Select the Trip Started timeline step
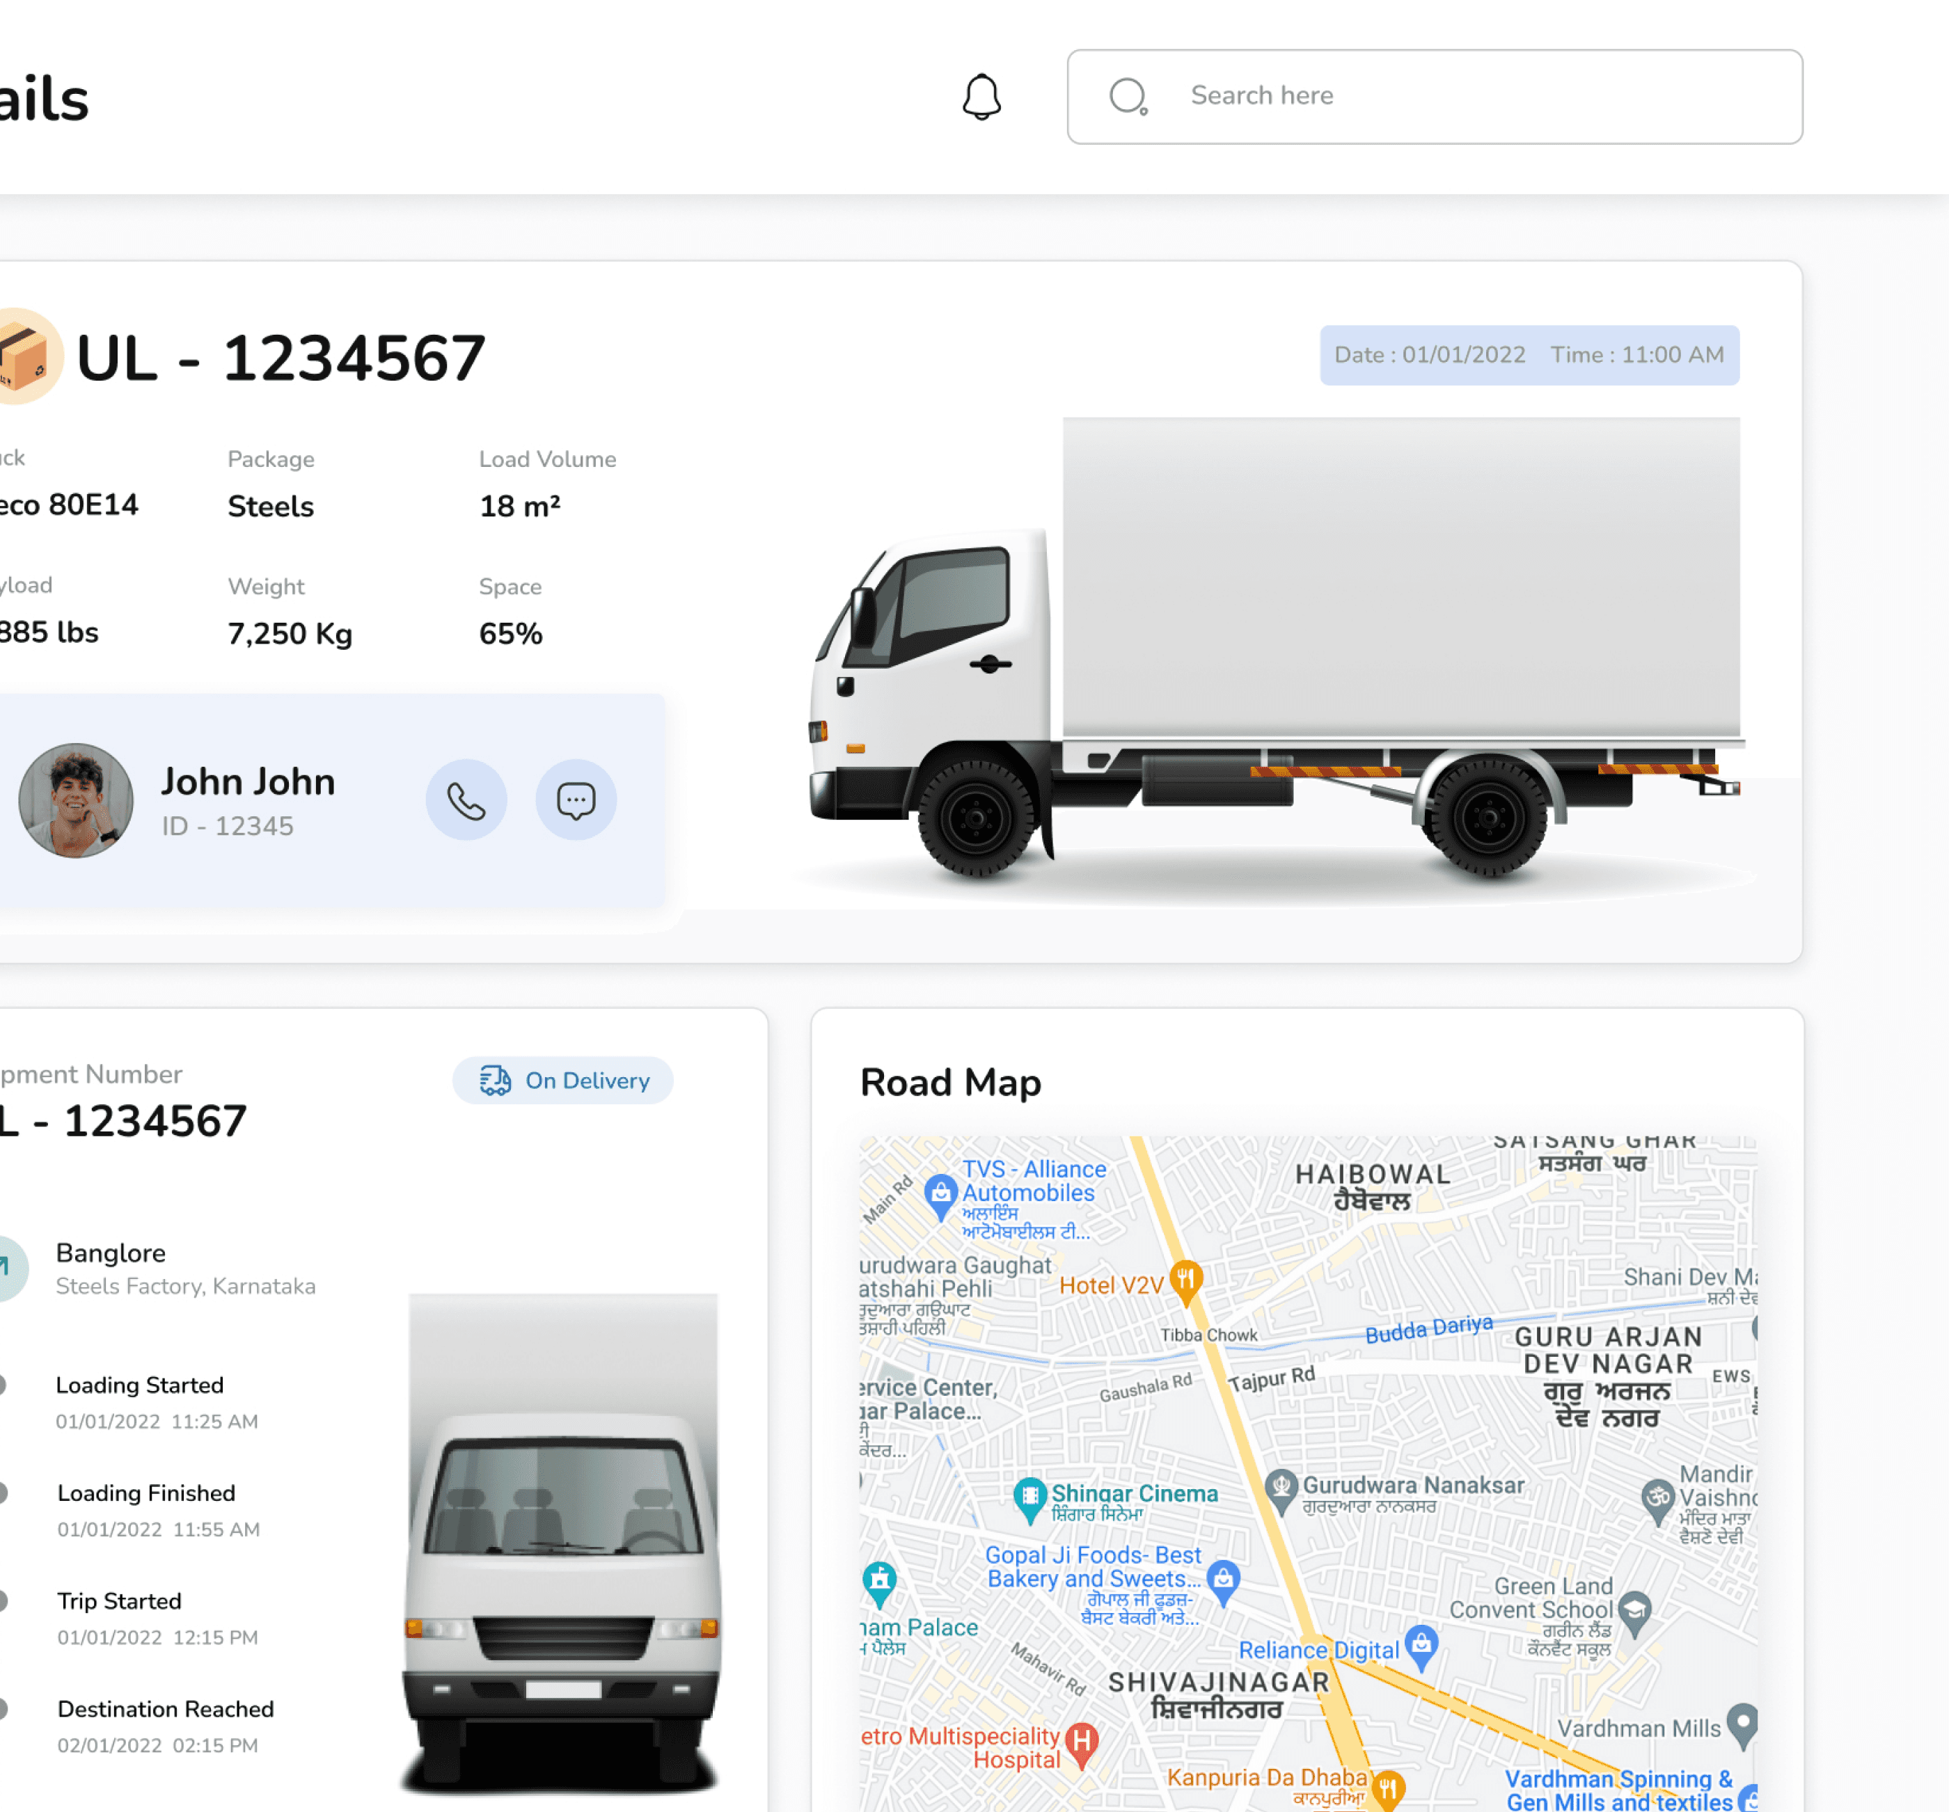The height and width of the screenshot is (1812, 1949). point(118,1600)
